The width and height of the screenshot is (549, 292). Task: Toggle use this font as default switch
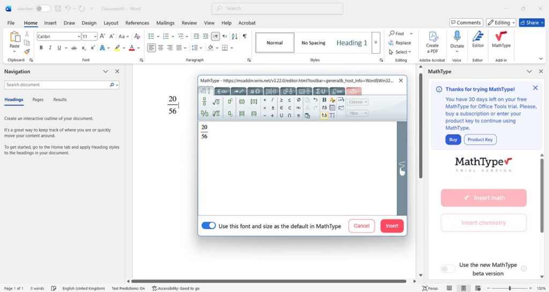(209, 225)
